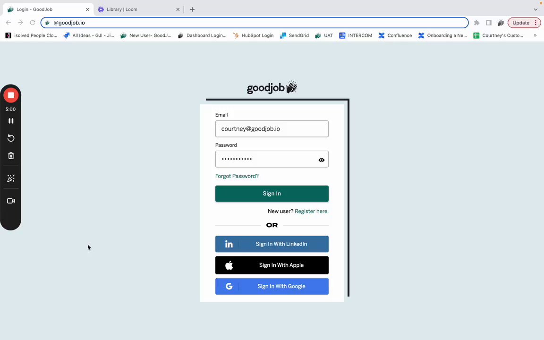This screenshot has width=544, height=340.
Task: Click the Password input field
Action: 272,159
